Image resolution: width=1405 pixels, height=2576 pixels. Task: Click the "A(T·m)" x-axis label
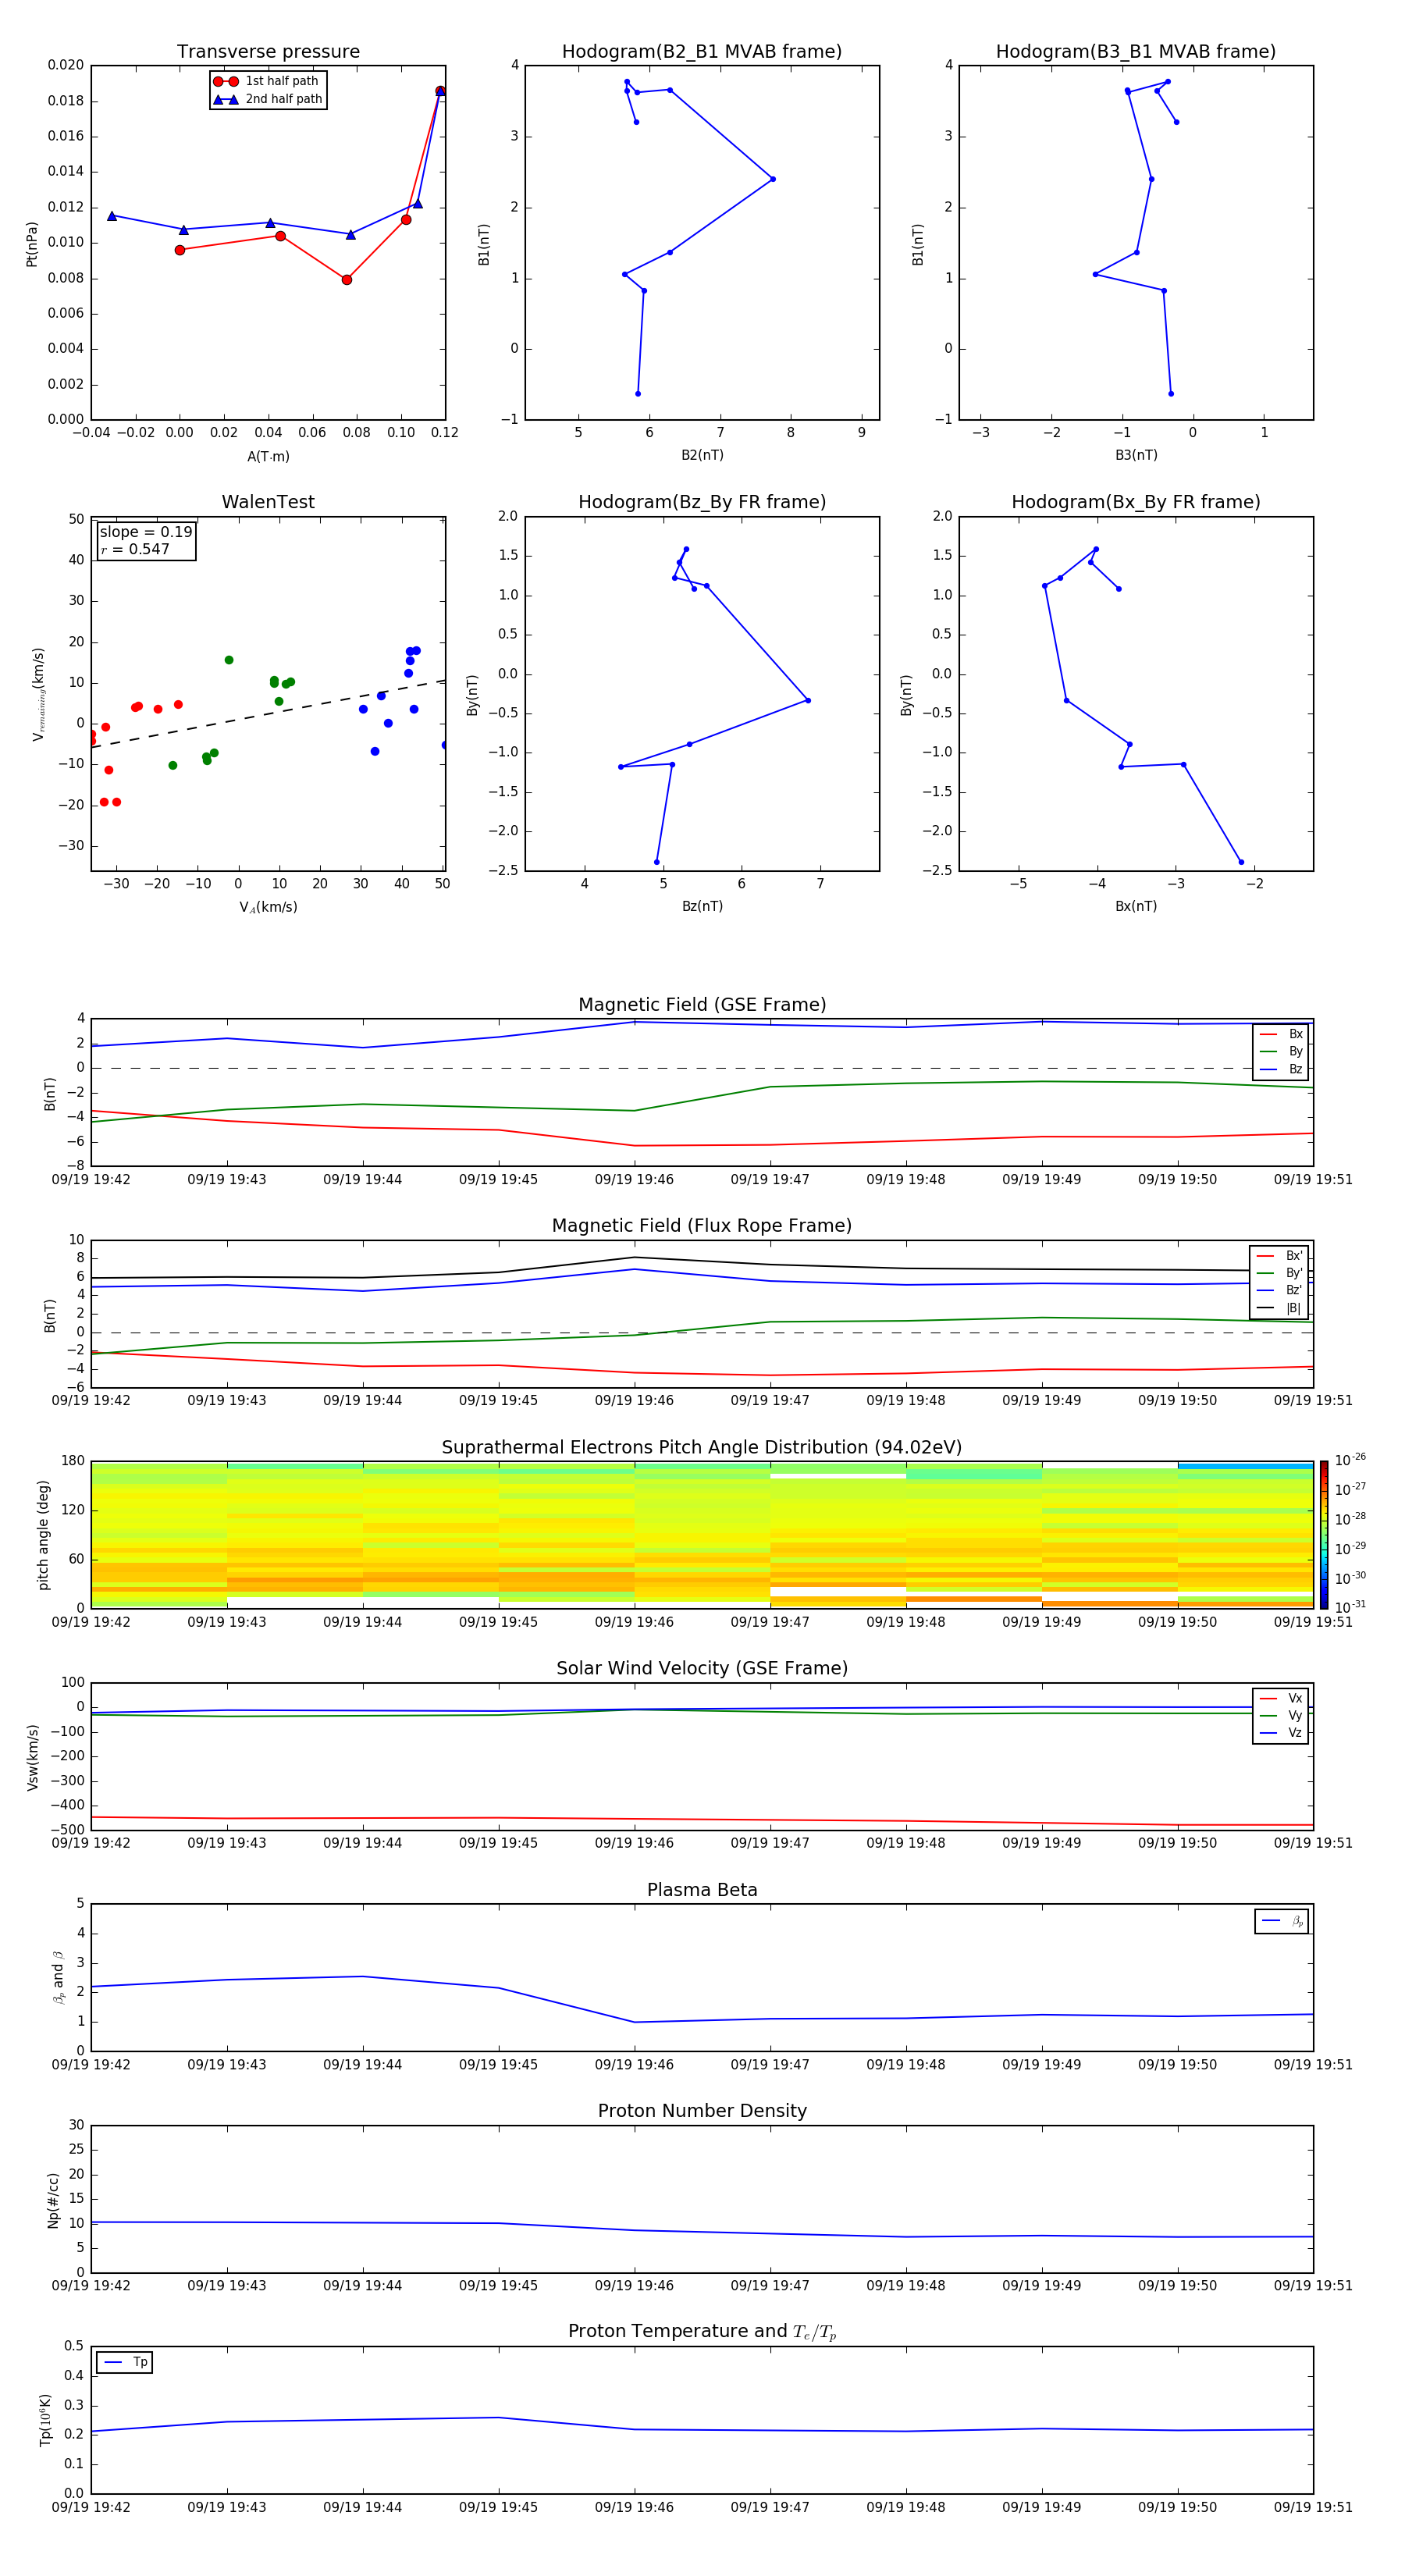click(x=268, y=457)
